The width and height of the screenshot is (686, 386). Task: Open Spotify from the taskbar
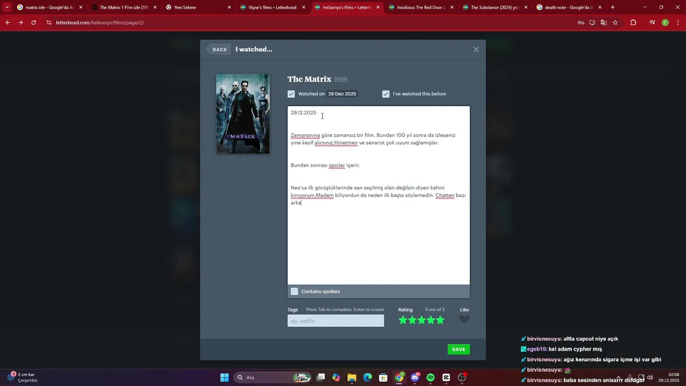coord(430,377)
